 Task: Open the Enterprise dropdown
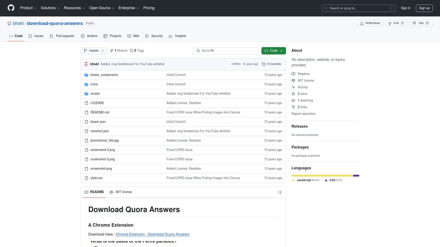128,8
